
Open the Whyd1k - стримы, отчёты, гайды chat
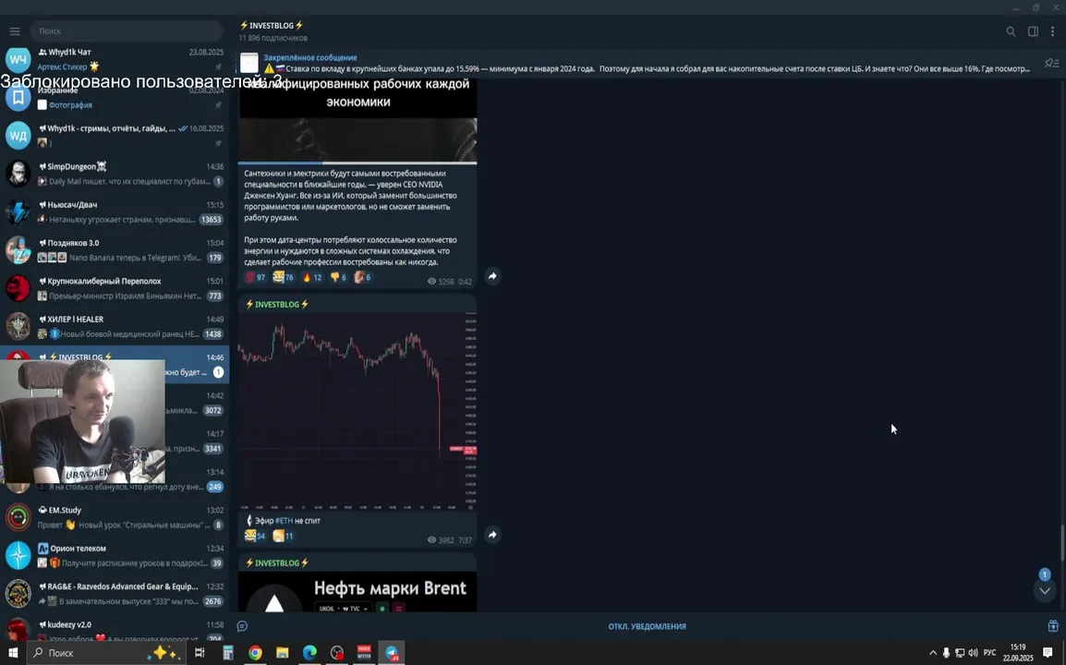click(x=115, y=136)
